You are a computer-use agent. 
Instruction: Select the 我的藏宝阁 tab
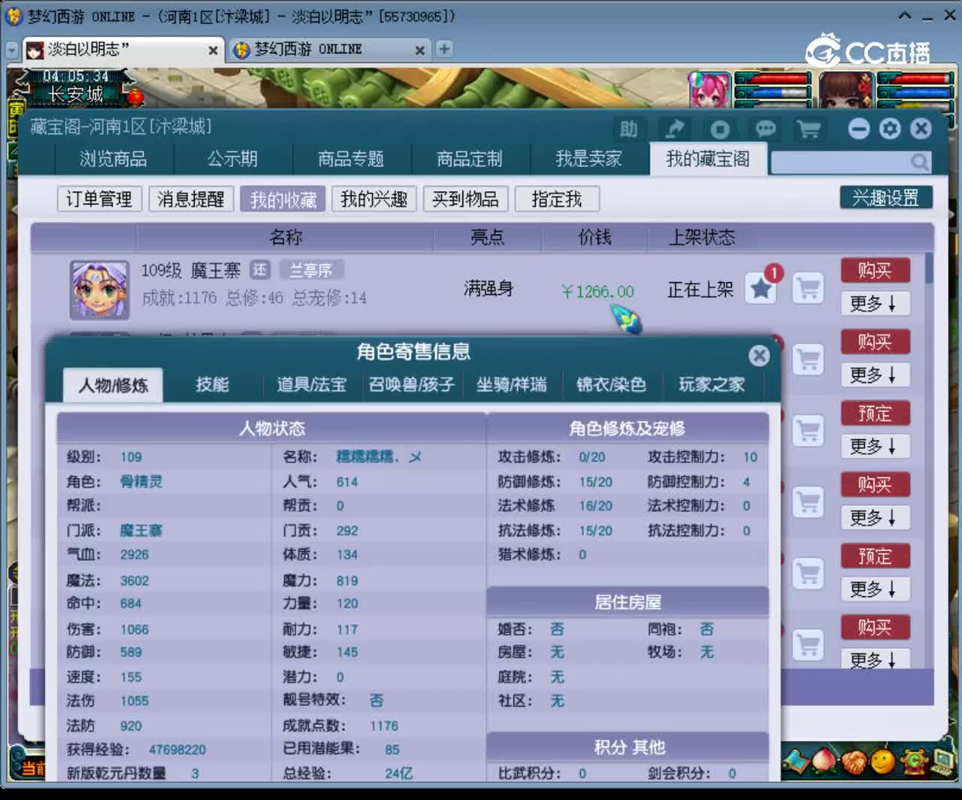(x=708, y=159)
